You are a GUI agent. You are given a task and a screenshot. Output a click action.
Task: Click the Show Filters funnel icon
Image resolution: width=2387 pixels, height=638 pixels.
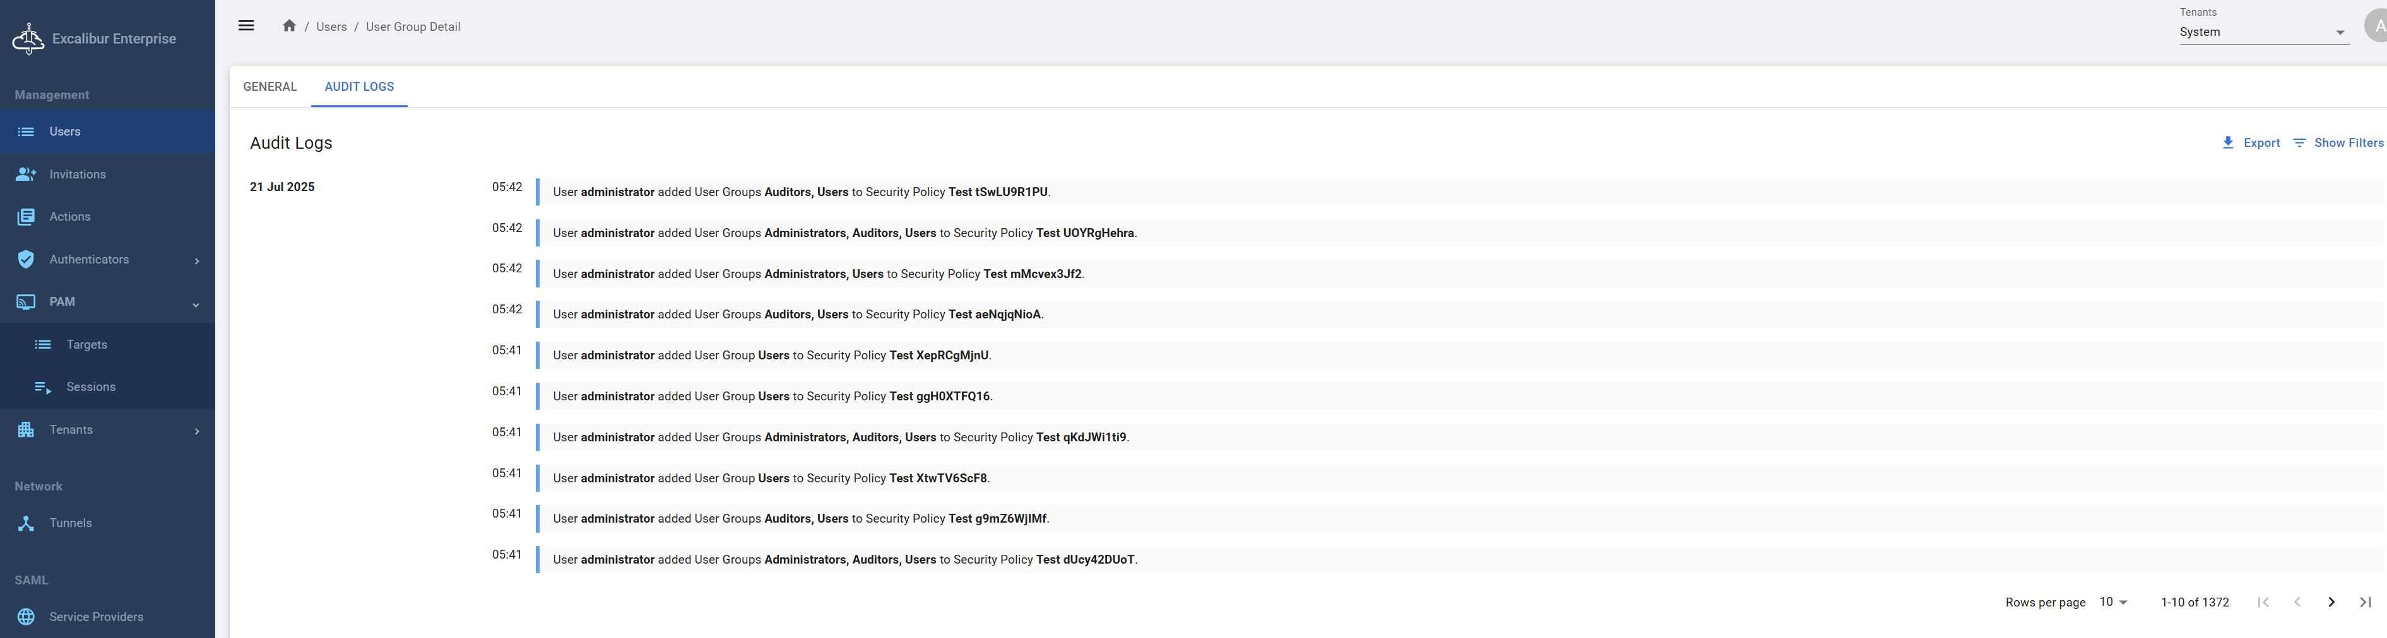tap(2299, 142)
